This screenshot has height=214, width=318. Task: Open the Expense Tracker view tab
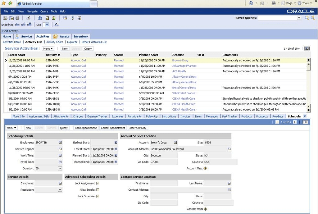97,116
